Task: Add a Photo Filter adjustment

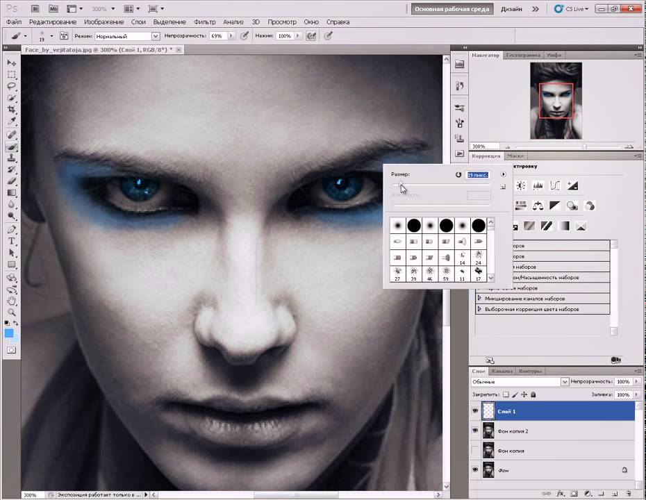Action: (x=572, y=205)
